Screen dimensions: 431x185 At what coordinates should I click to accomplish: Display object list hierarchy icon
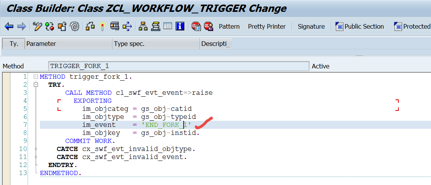click(x=143, y=26)
